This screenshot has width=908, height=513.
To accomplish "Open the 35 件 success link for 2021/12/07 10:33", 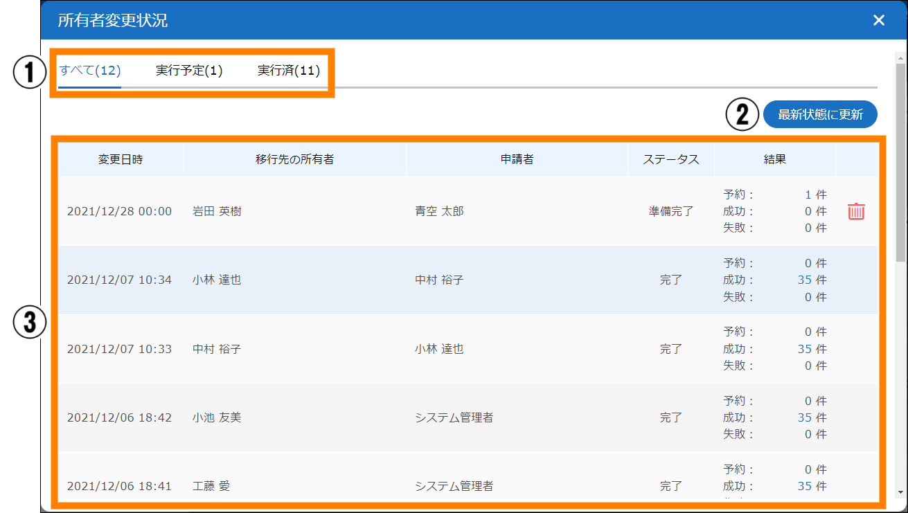I will [804, 349].
